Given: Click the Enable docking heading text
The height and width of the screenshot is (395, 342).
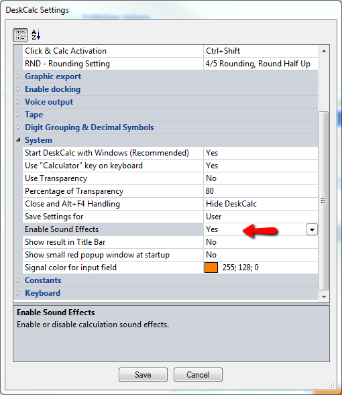Looking at the screenshot, I should 52,89.
